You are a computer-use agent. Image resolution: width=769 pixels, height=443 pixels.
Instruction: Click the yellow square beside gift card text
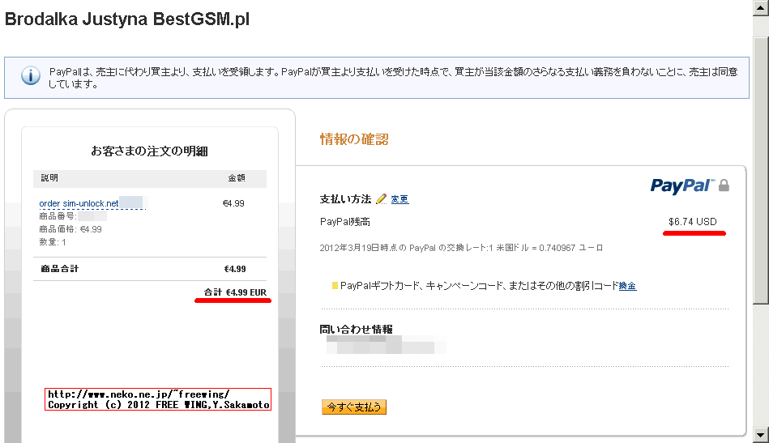[x=335, y=286]
